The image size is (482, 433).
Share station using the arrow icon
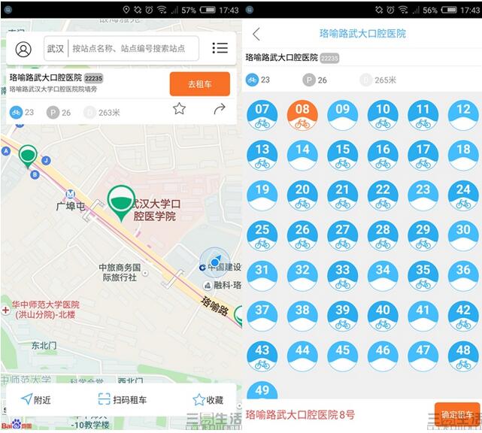pyautogui.click(x=220, y=108)
